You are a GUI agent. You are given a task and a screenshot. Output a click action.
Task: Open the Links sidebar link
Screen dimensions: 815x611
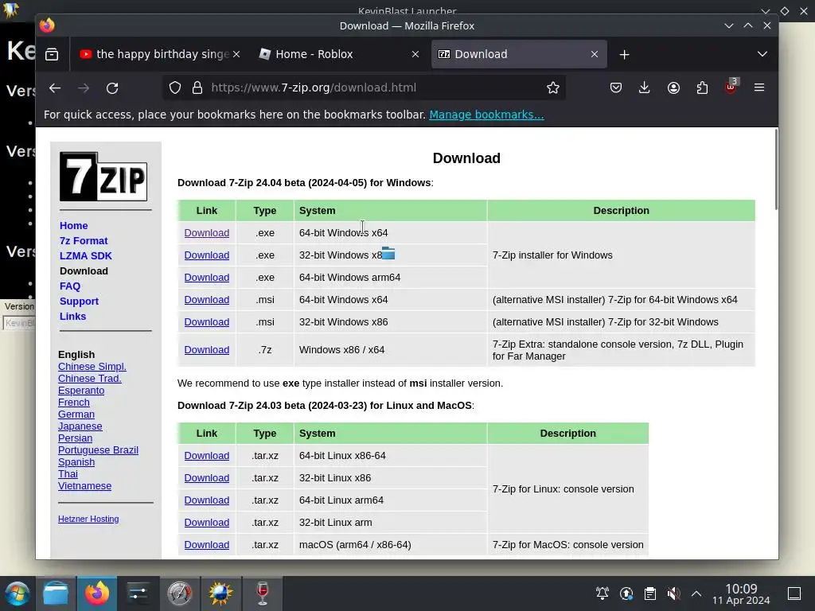pos(72,316)
